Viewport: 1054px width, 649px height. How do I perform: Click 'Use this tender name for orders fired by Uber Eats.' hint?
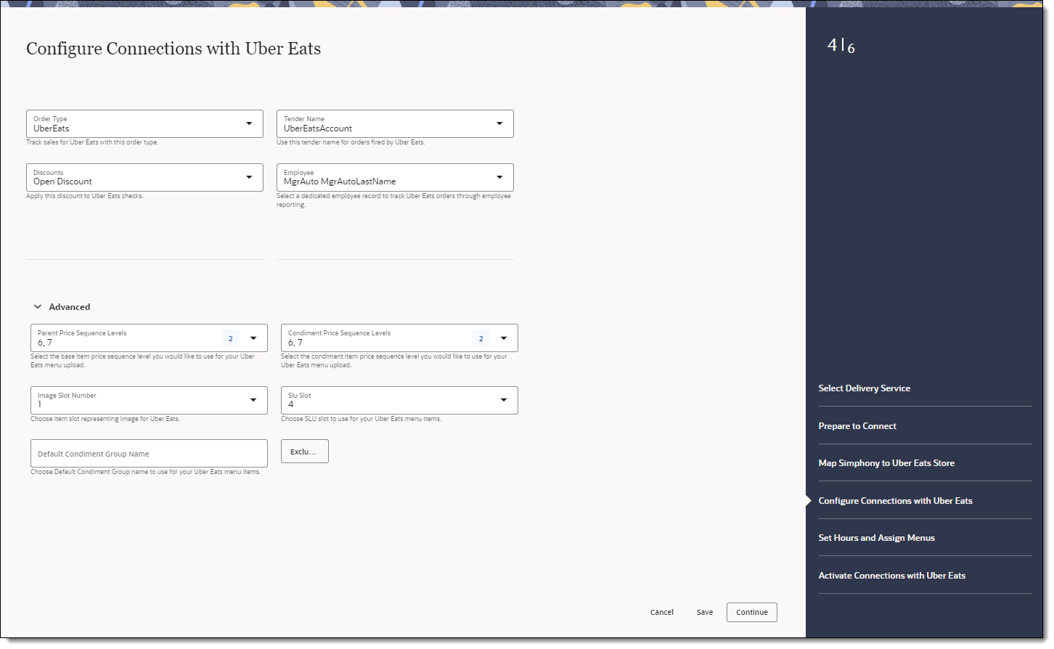(351, 142)
